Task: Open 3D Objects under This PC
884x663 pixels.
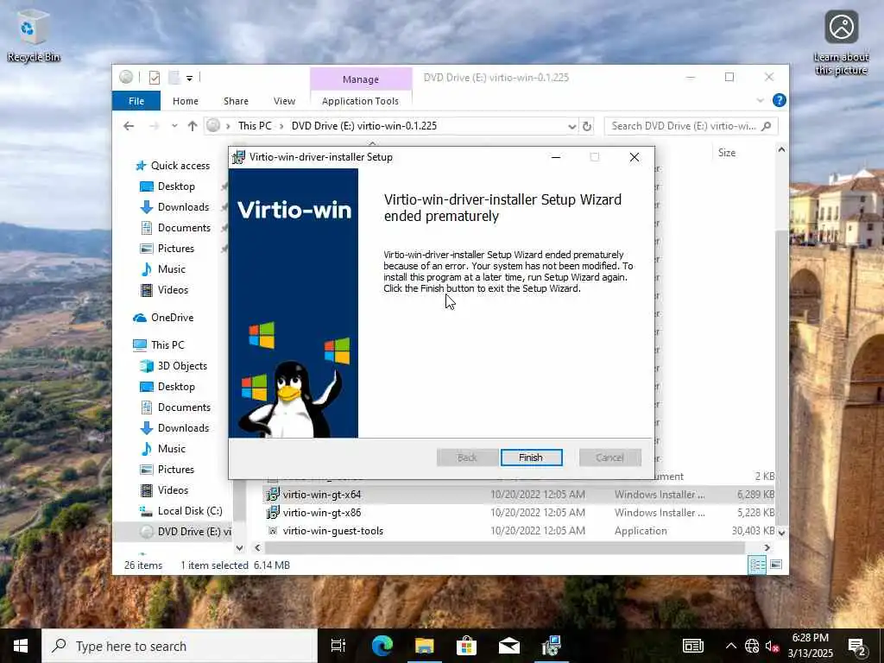Action: (x=182, y=365)
